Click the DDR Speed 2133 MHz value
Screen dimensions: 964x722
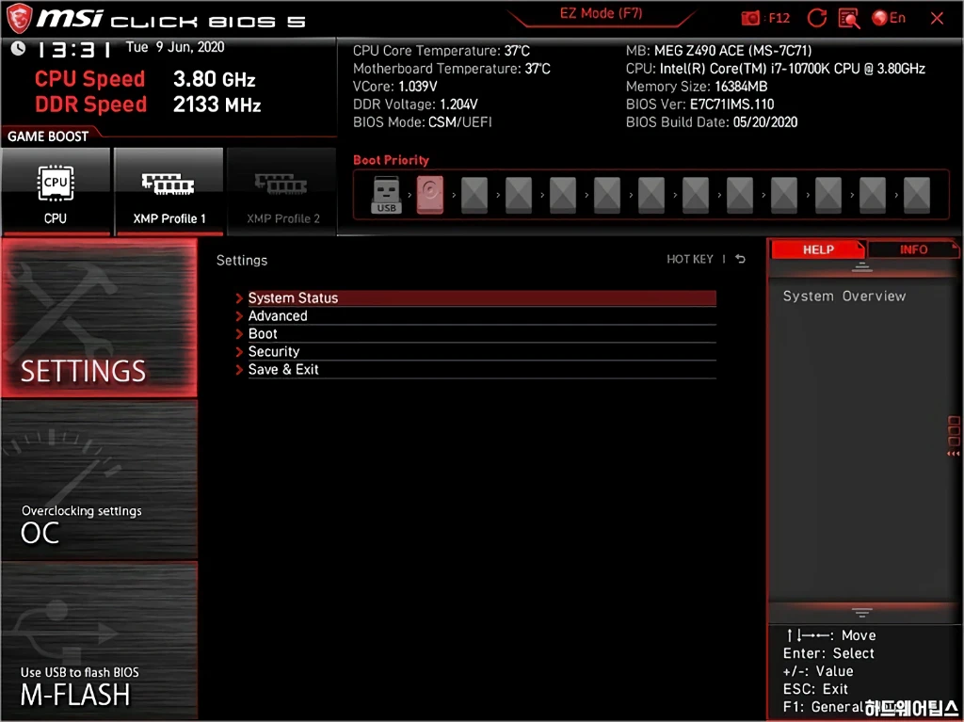click(217, 104)
